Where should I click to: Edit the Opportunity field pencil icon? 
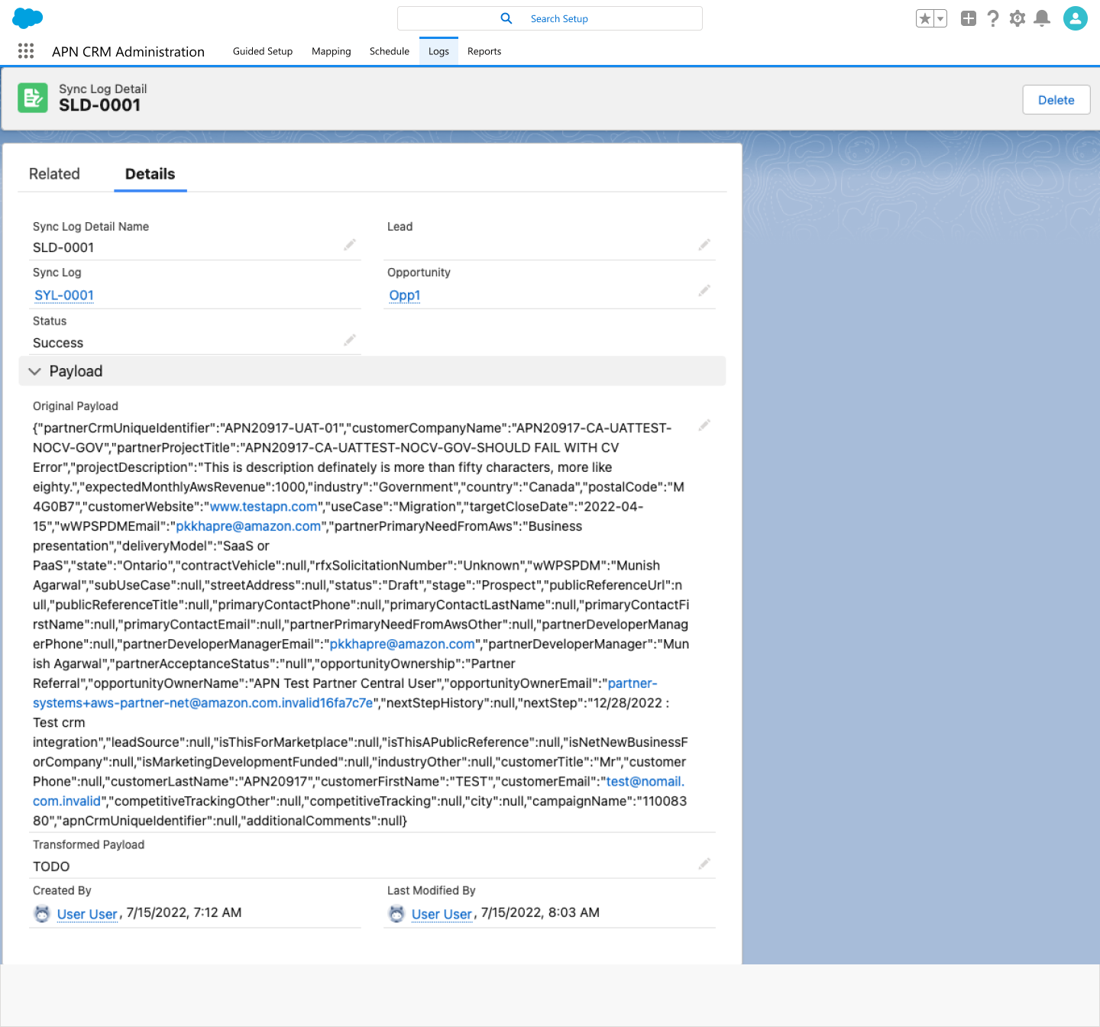click(x=704, y=290)
